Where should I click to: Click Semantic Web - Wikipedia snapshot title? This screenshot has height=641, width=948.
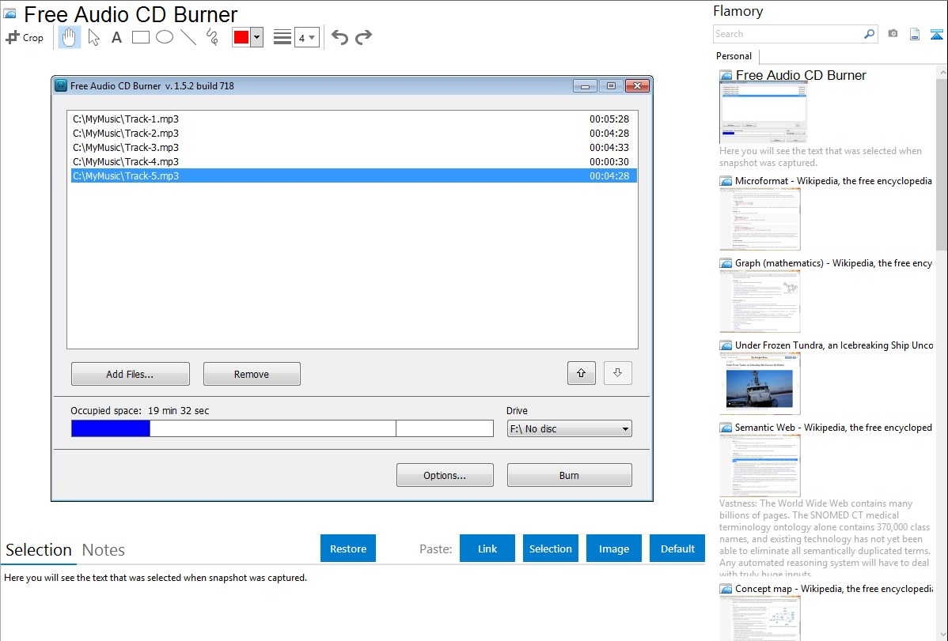[834, 427]
